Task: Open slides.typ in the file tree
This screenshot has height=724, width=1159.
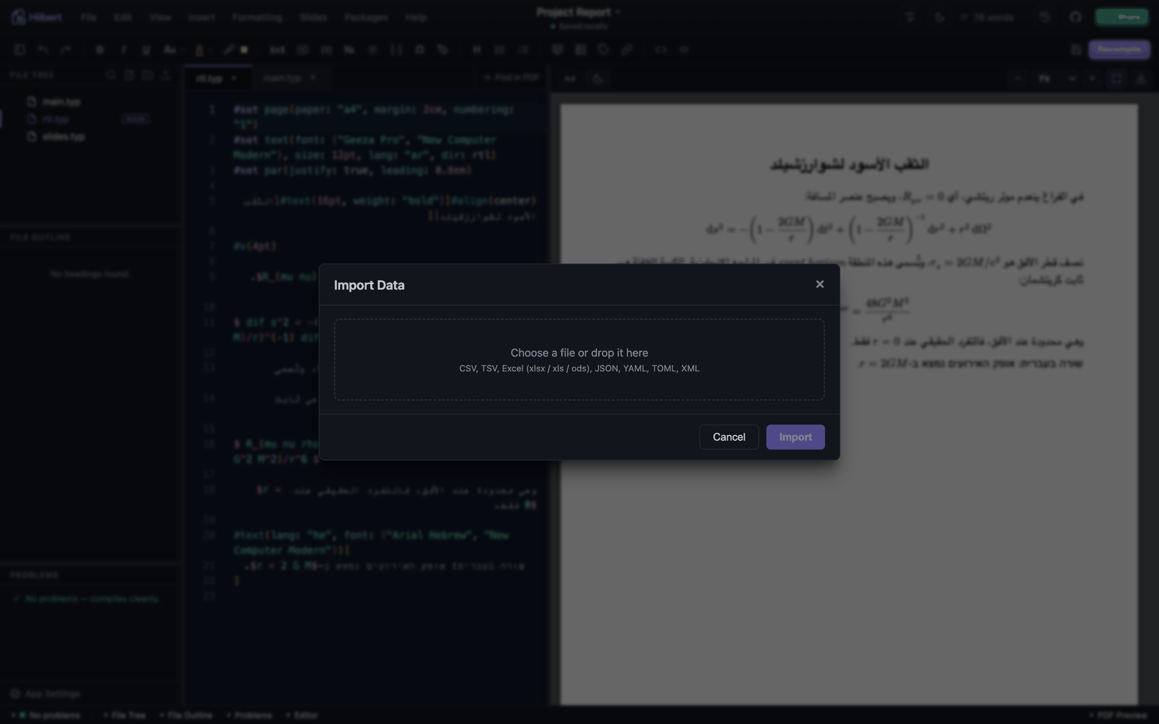Action: (64, 137)
